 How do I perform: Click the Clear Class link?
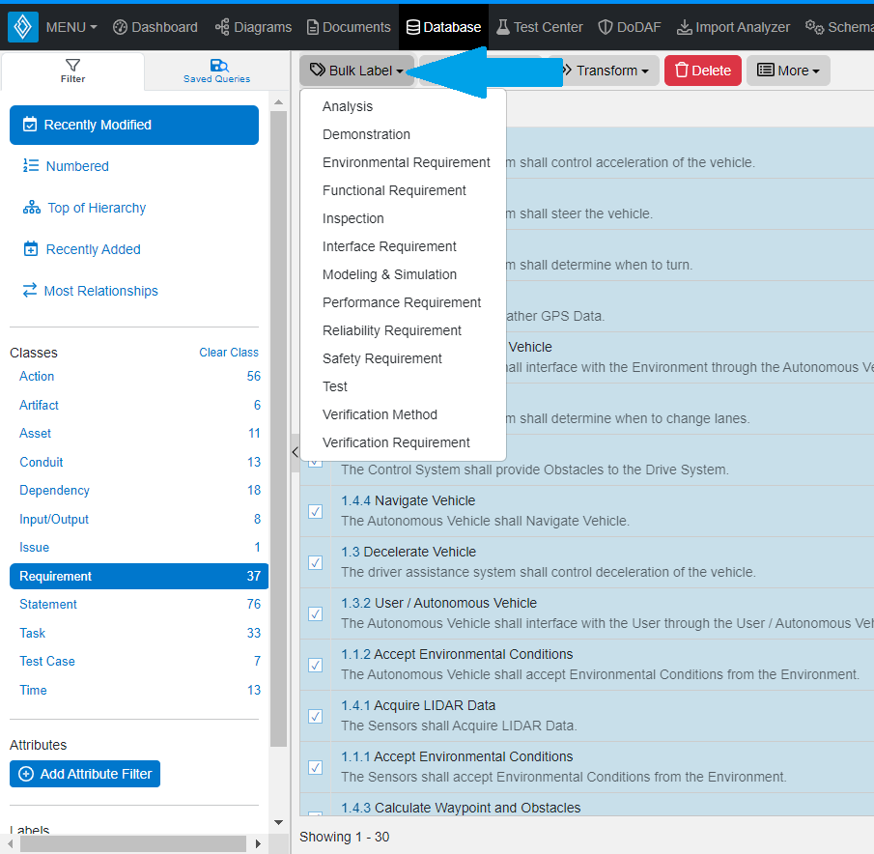(x=229, y=352)
